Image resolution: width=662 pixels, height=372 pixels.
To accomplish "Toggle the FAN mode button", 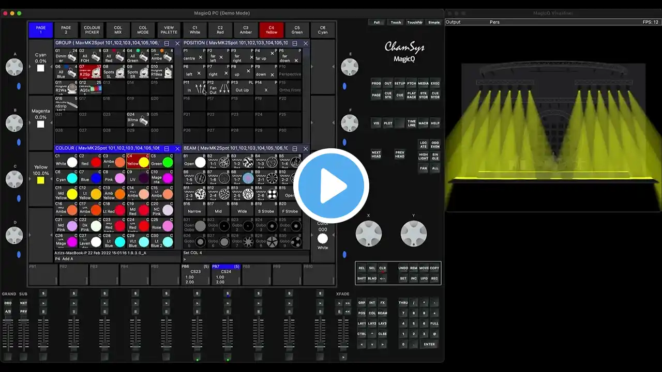I will tap(424, 168).
